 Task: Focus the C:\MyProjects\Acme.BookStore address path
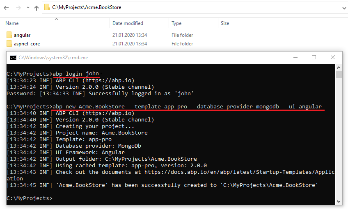(87, 7)
